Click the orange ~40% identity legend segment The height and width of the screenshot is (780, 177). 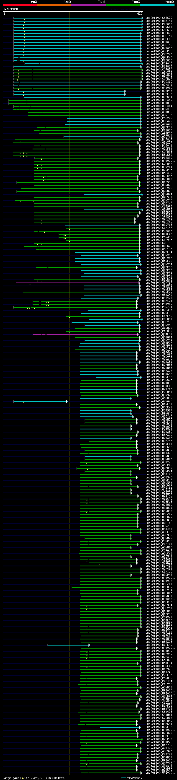click(x=54, y=5)
